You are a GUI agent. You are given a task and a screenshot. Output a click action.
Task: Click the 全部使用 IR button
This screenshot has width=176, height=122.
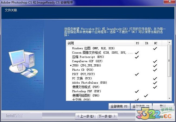point(141,106)
